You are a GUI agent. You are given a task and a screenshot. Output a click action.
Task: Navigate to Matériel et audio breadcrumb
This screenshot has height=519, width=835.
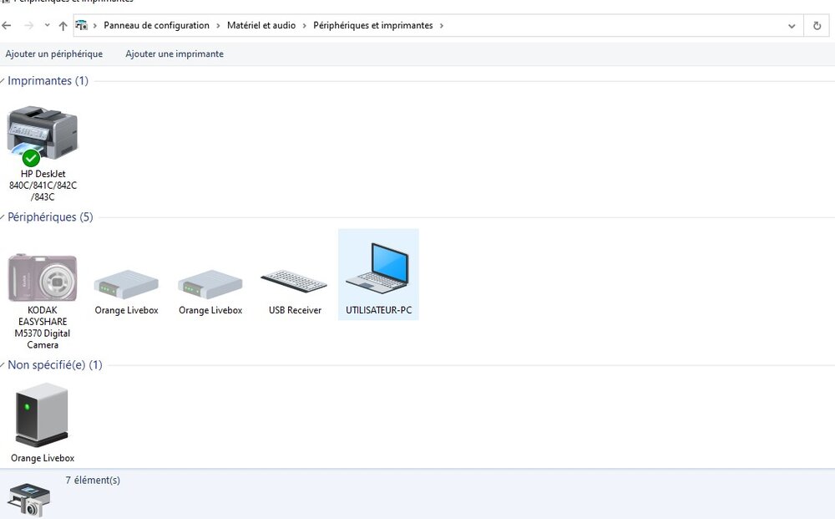[261, 26]
